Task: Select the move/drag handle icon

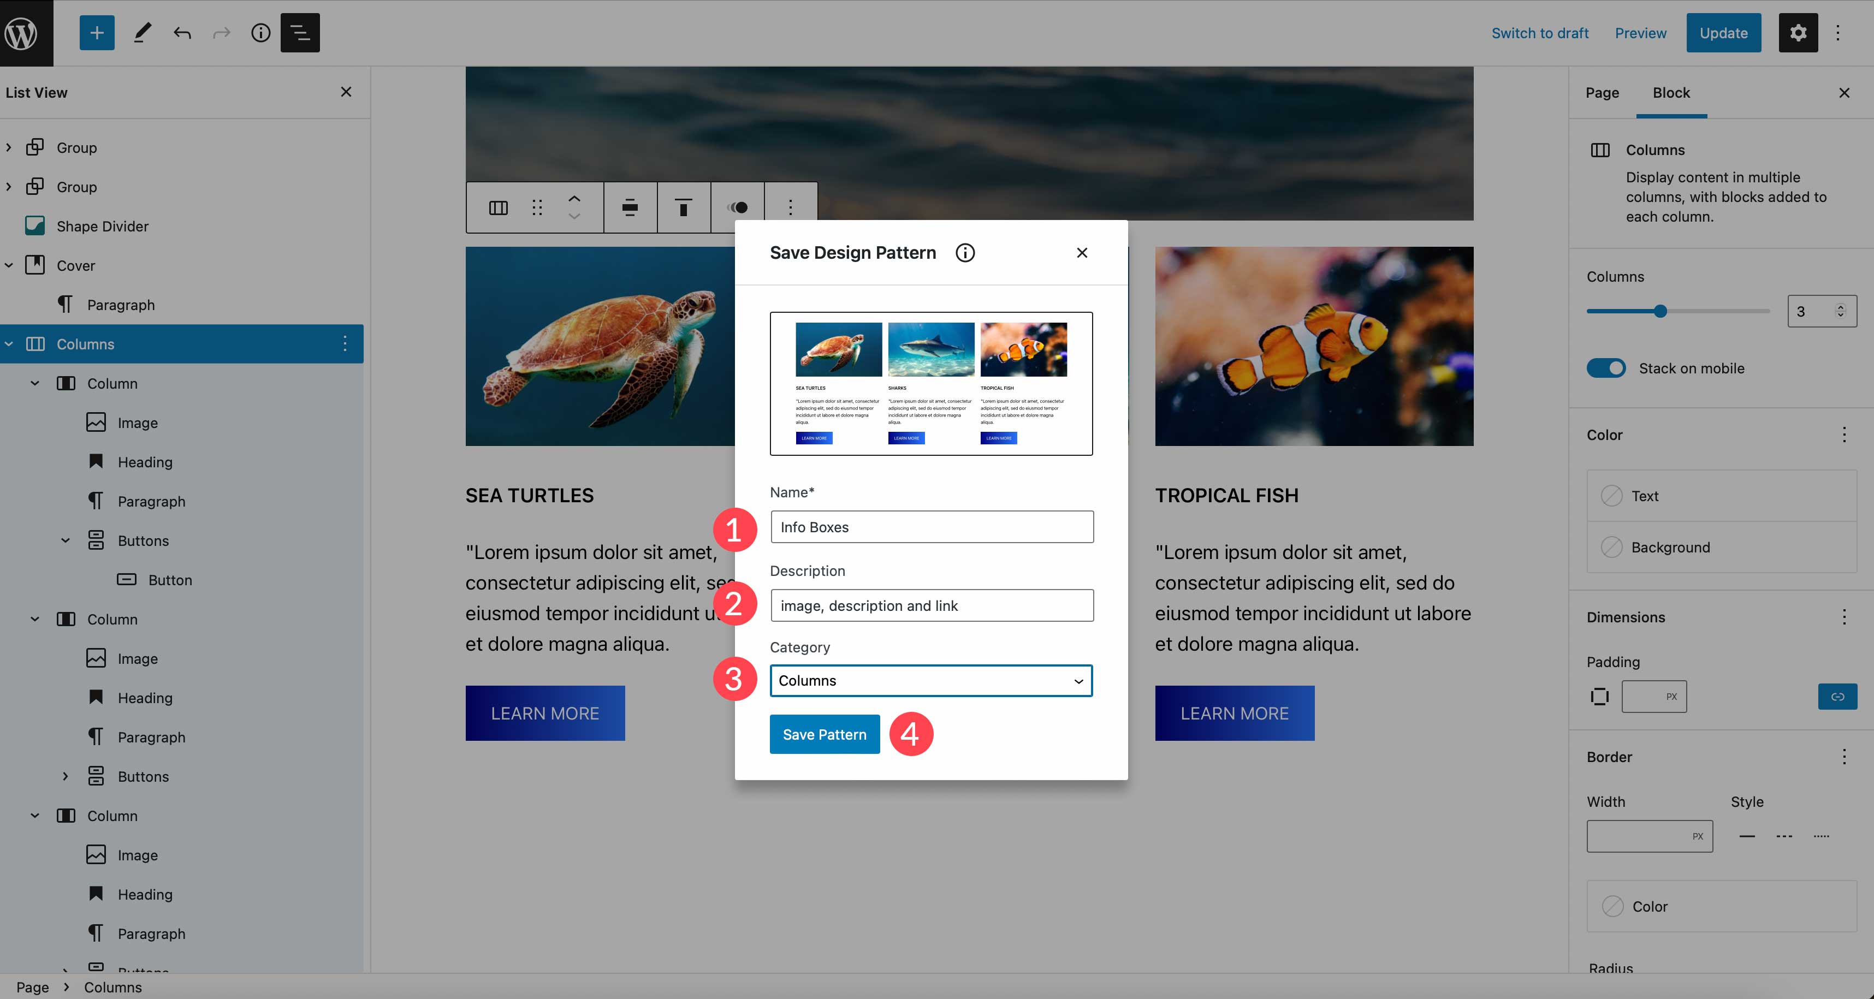Action: click(x=537, y=206)
